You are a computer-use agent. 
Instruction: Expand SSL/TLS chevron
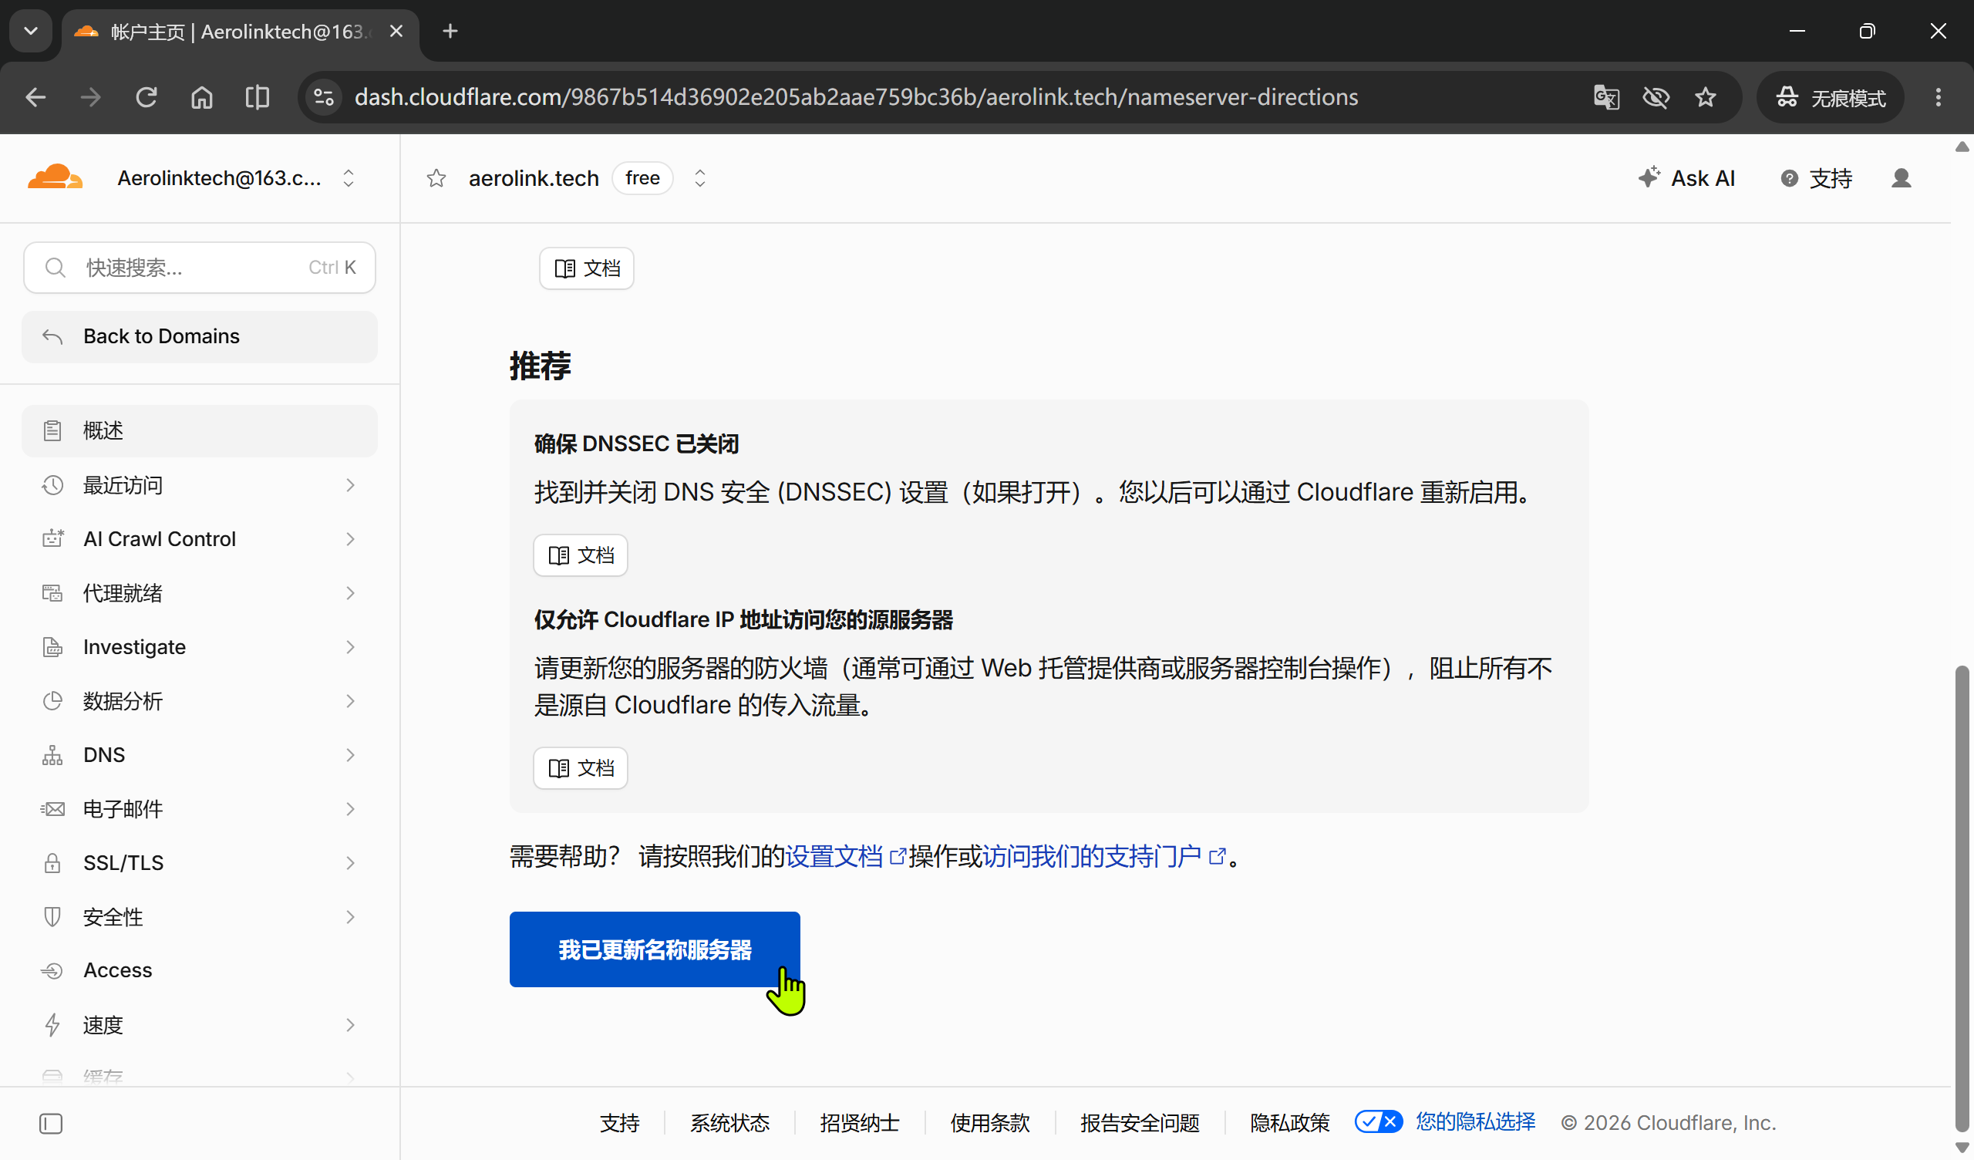350,862
